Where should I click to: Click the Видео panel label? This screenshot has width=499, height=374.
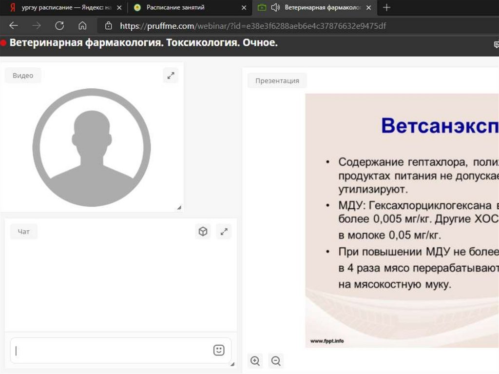[23, 76]
